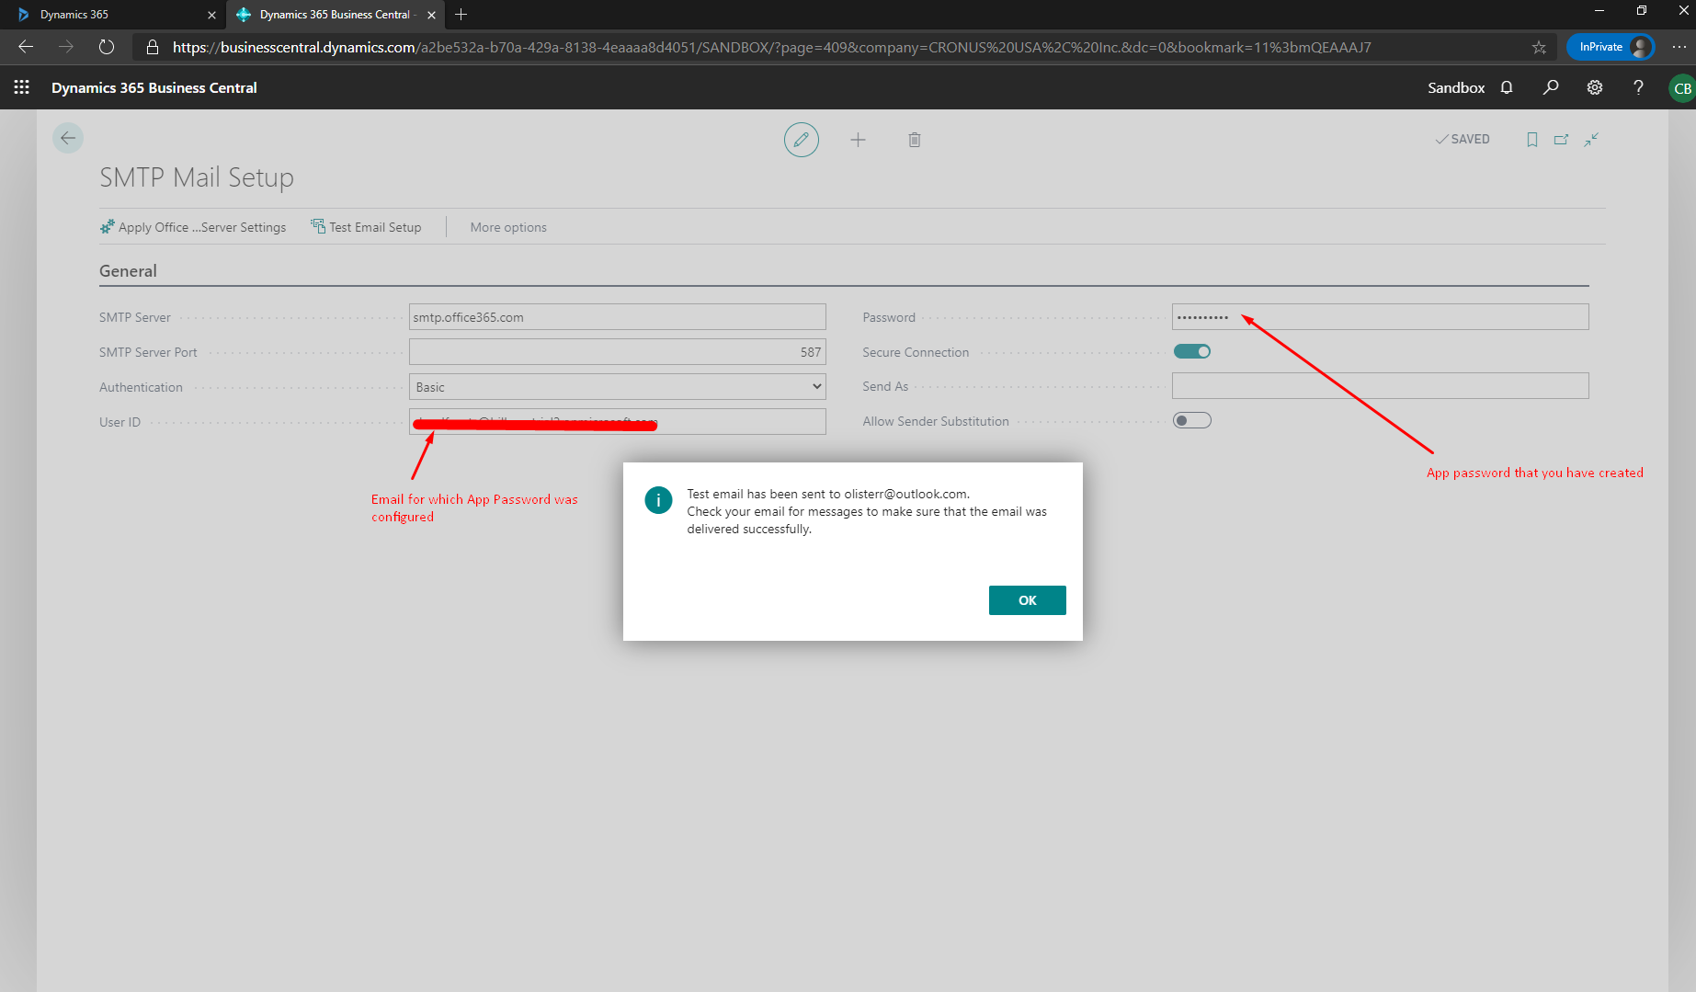Open the Authentication dropdown

pyautogui.click(x=617, y=387)
